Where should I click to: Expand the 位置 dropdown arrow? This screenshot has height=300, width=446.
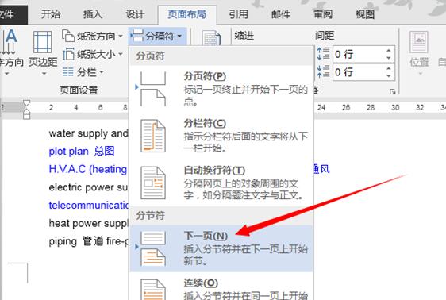(420, 74)
